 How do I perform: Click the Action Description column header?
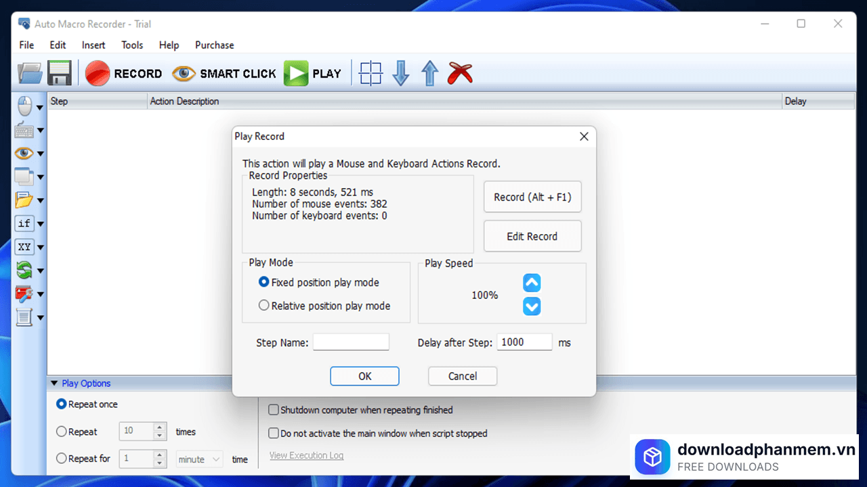pos(465,101)
